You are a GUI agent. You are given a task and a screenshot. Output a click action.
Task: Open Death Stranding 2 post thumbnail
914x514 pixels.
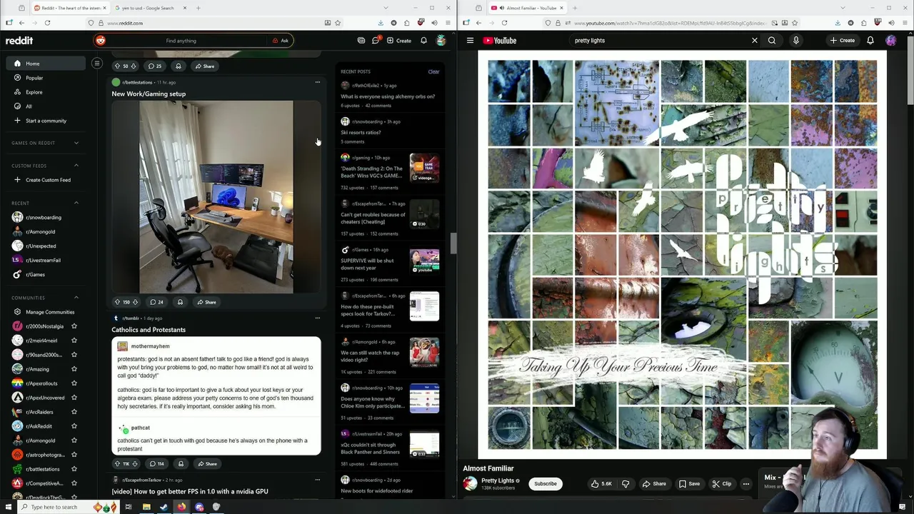(424, 168)
